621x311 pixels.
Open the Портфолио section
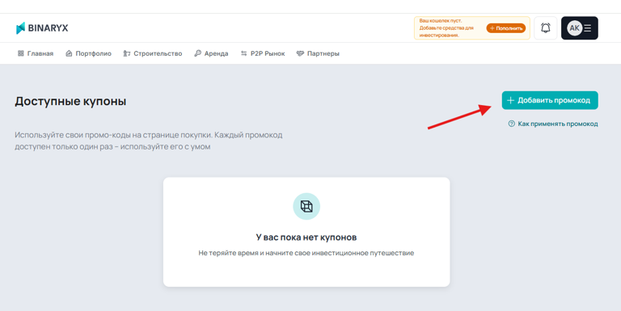click(88, 53)
